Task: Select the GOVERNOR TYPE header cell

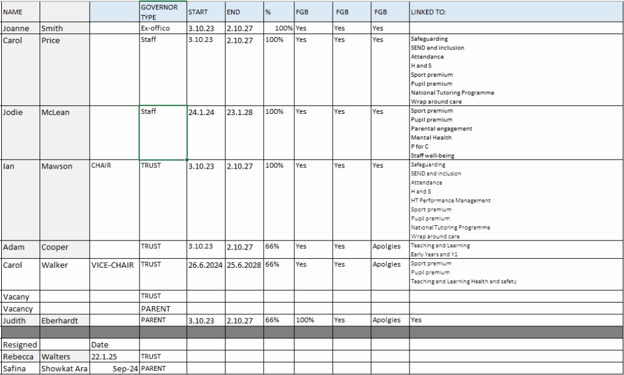Action: coord(163,12)
